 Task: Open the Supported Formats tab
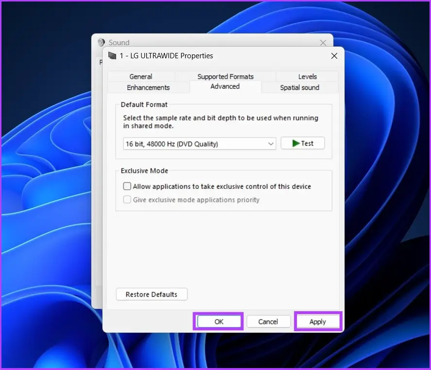(x=225, y=77)
